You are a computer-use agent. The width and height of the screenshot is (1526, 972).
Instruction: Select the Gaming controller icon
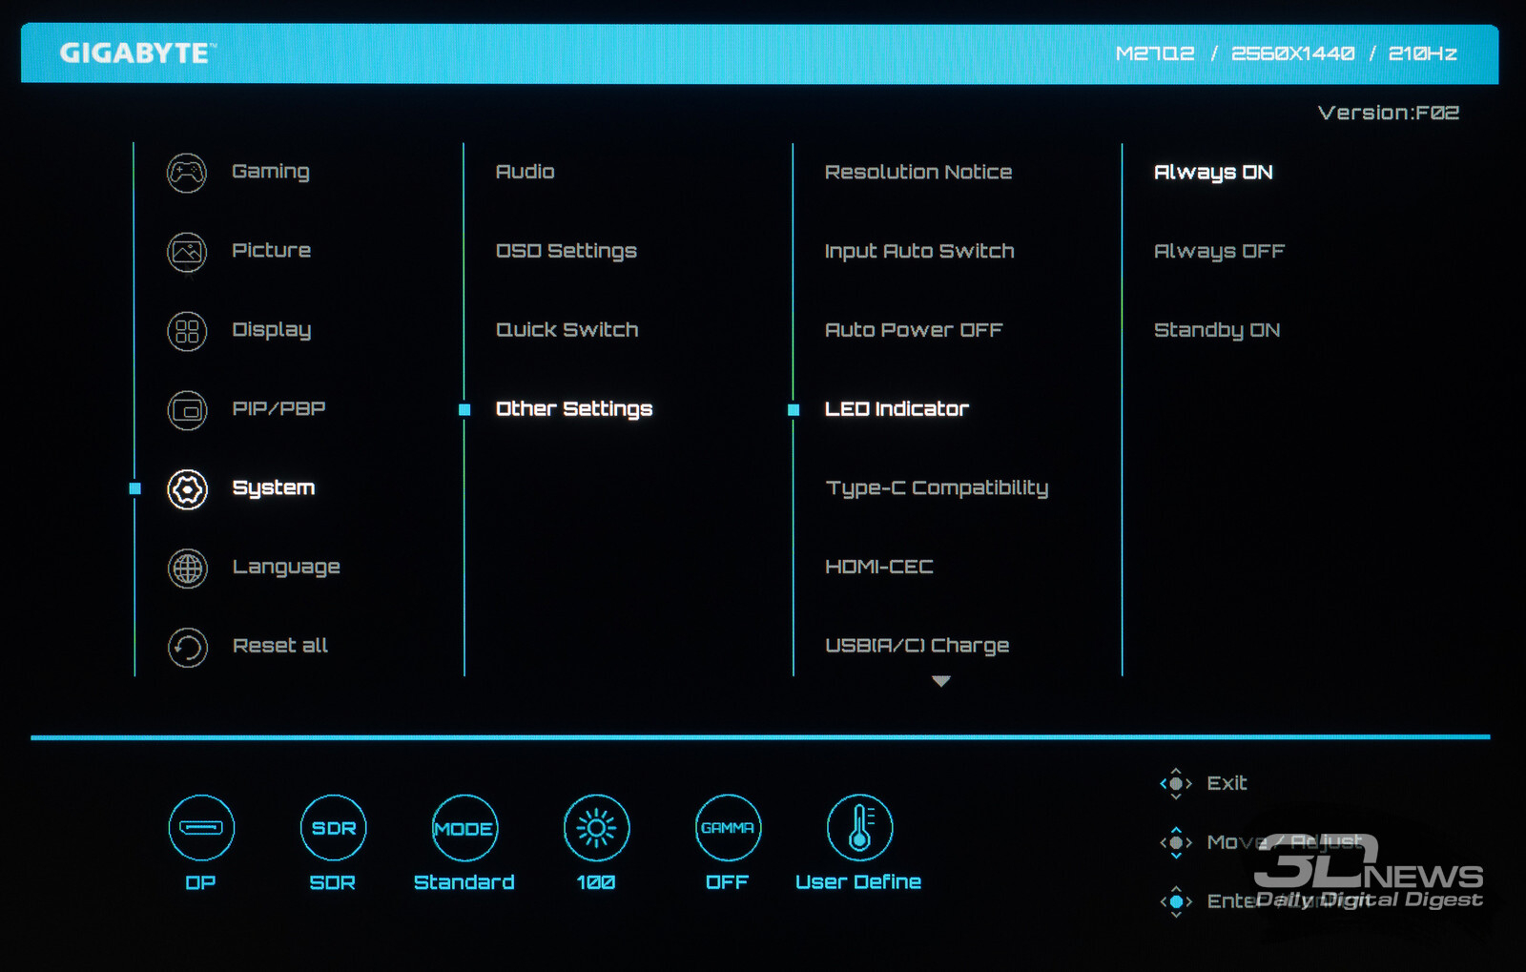(x=187, y=173)
